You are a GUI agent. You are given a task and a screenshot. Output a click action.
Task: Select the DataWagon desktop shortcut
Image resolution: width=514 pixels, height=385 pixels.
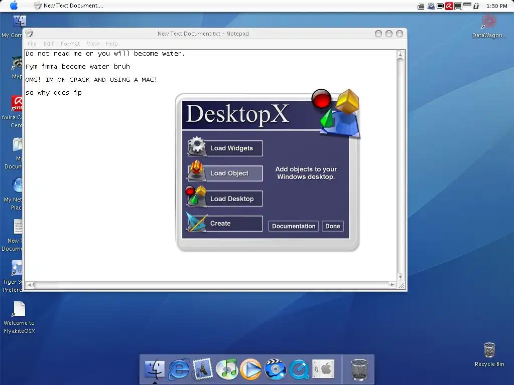click(489, 26)
